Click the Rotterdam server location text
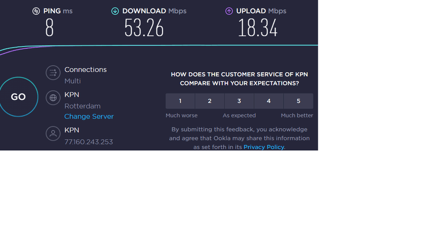Screen dimensions: 425x239 coord(82,106)
